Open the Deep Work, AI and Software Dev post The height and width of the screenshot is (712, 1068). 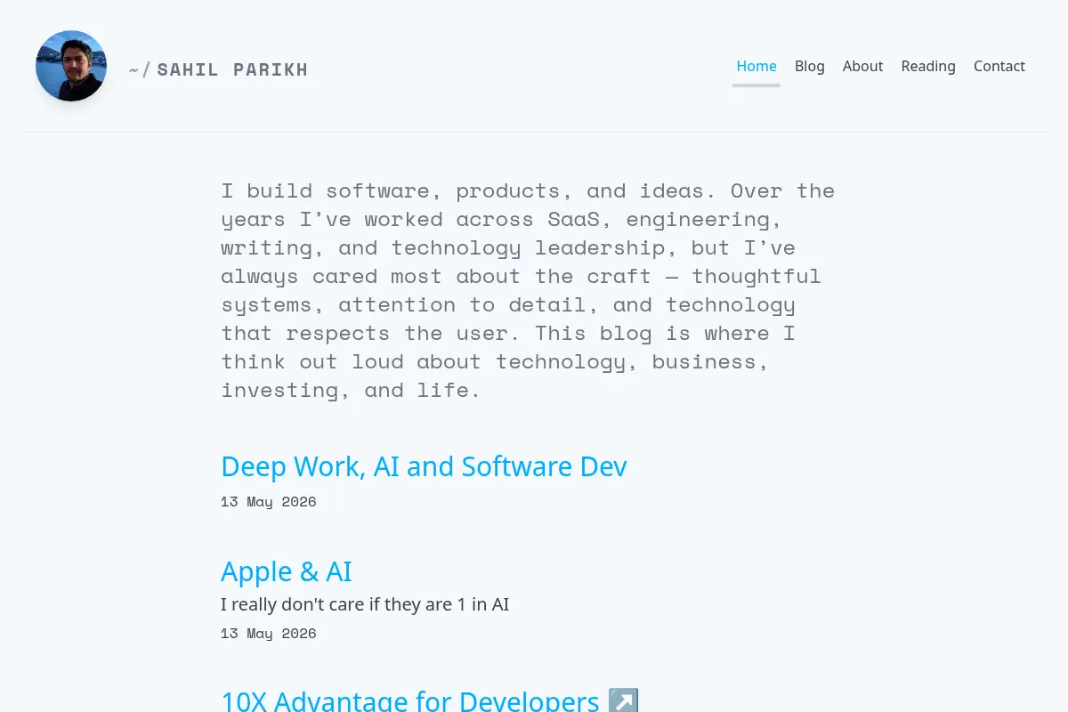pyautogui.click(x=424, y=466)
